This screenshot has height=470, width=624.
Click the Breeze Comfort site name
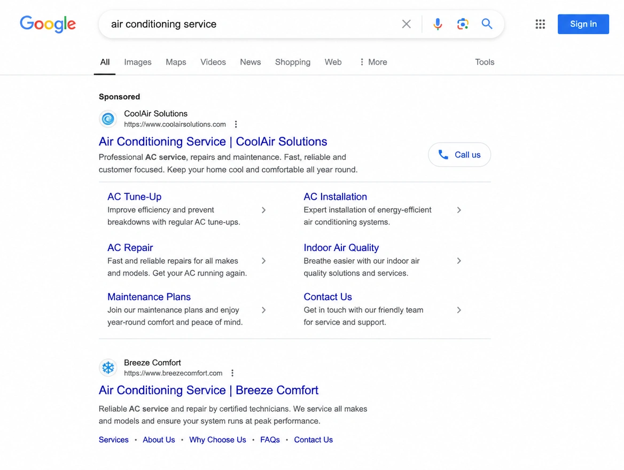click(x=152, y=363)
